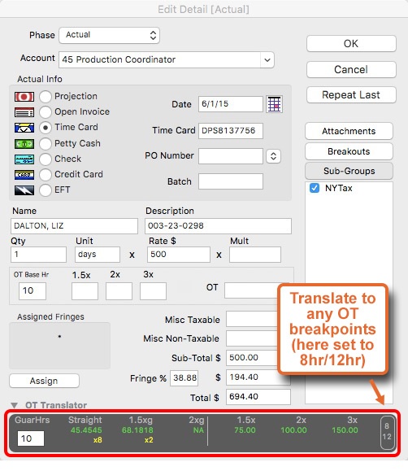Uncheck the NYTax sub-group checkbox

pos(315,188)
